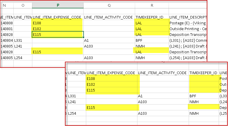
Task: Select E102 cell in upper sheet
Action: point(58,29)
